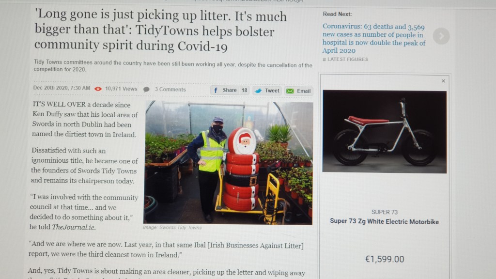496x279 pixels.
Task: Click the Share button label
Action: pos(230,90)
